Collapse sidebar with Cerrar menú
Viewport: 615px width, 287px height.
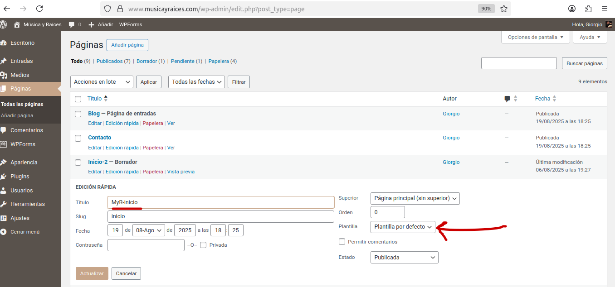tap(25, 232)
